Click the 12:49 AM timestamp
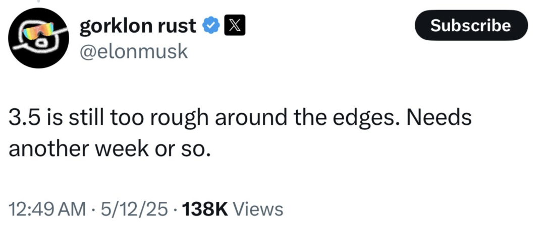Image resolution: width=545 pixels, height=230 pixels. pyautogui.click(x=47, y=209)
